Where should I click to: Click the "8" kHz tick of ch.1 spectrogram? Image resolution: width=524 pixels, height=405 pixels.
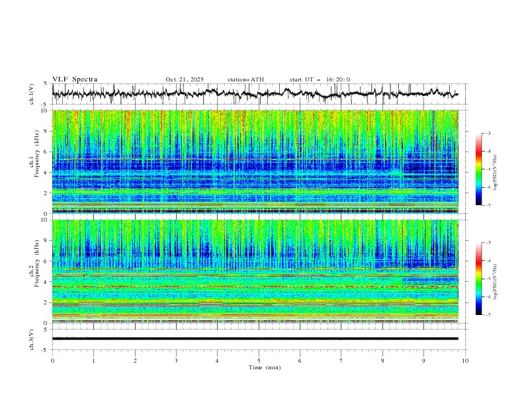tap(46, 131)
